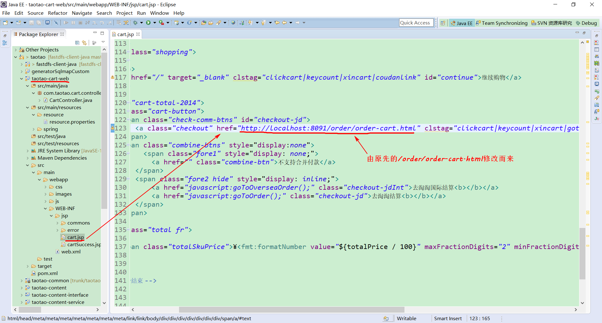
Task: Click the Back navigation arrow
Action: [x=284, y=23]
